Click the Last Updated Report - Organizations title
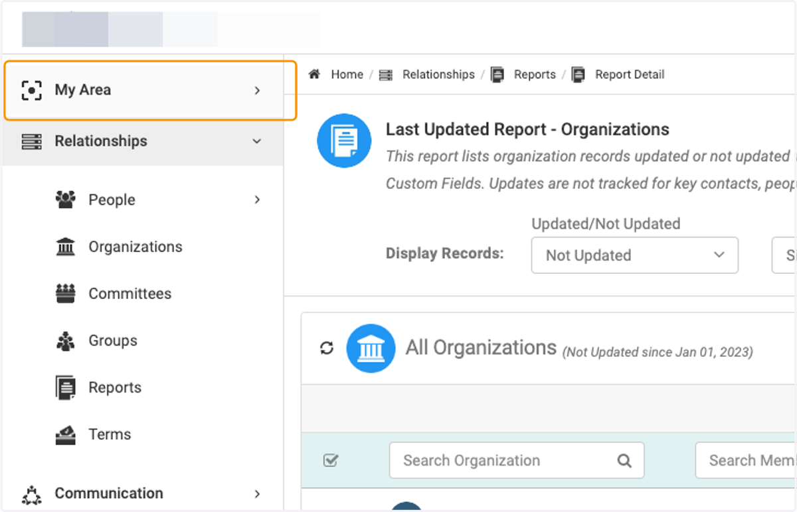 click(527, 129)
